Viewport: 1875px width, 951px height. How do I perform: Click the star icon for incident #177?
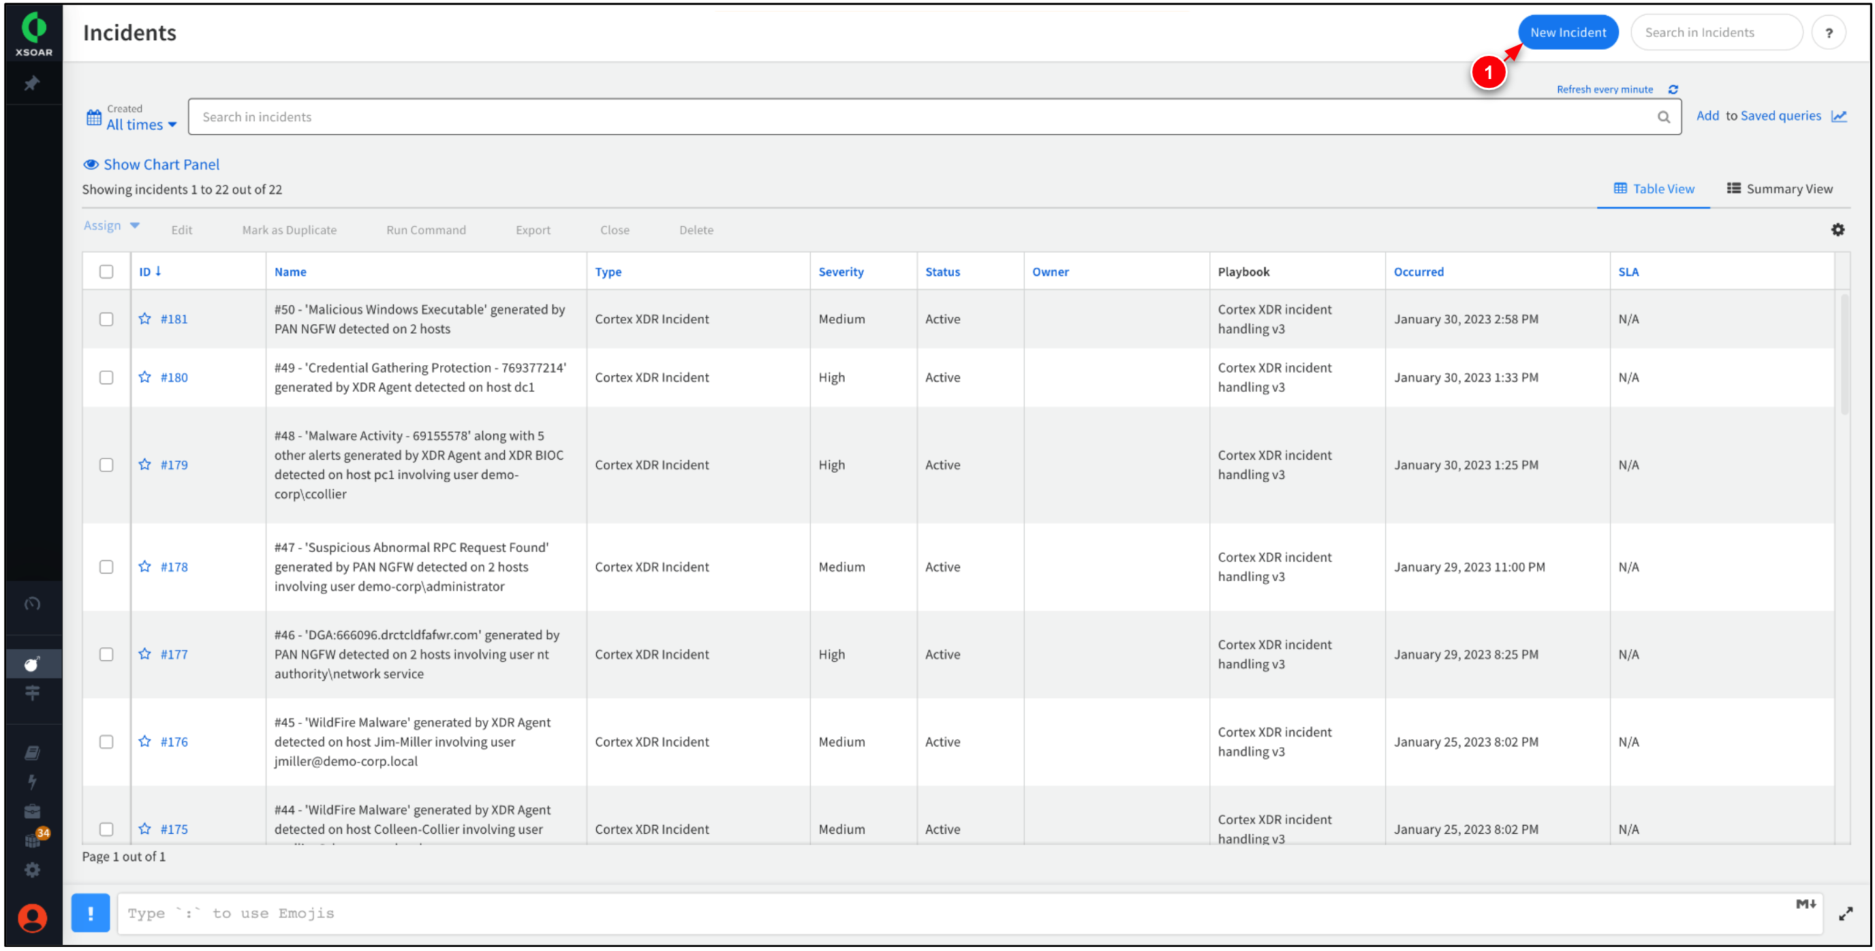[x=144, y=654]
